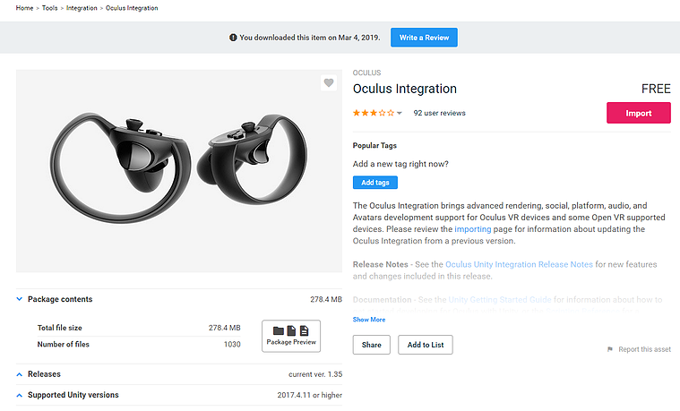Show More of the description

[369, 320]
